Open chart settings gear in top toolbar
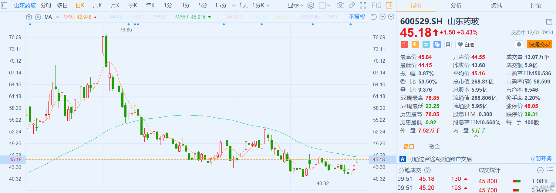556x193 pixels. (x=311, y=5)
